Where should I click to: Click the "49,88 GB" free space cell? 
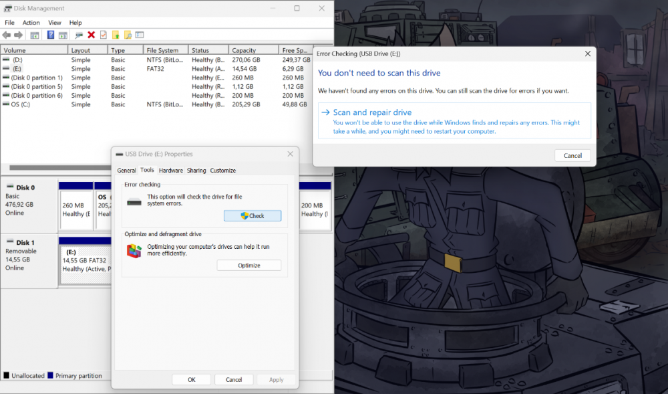tap(295, 104)
